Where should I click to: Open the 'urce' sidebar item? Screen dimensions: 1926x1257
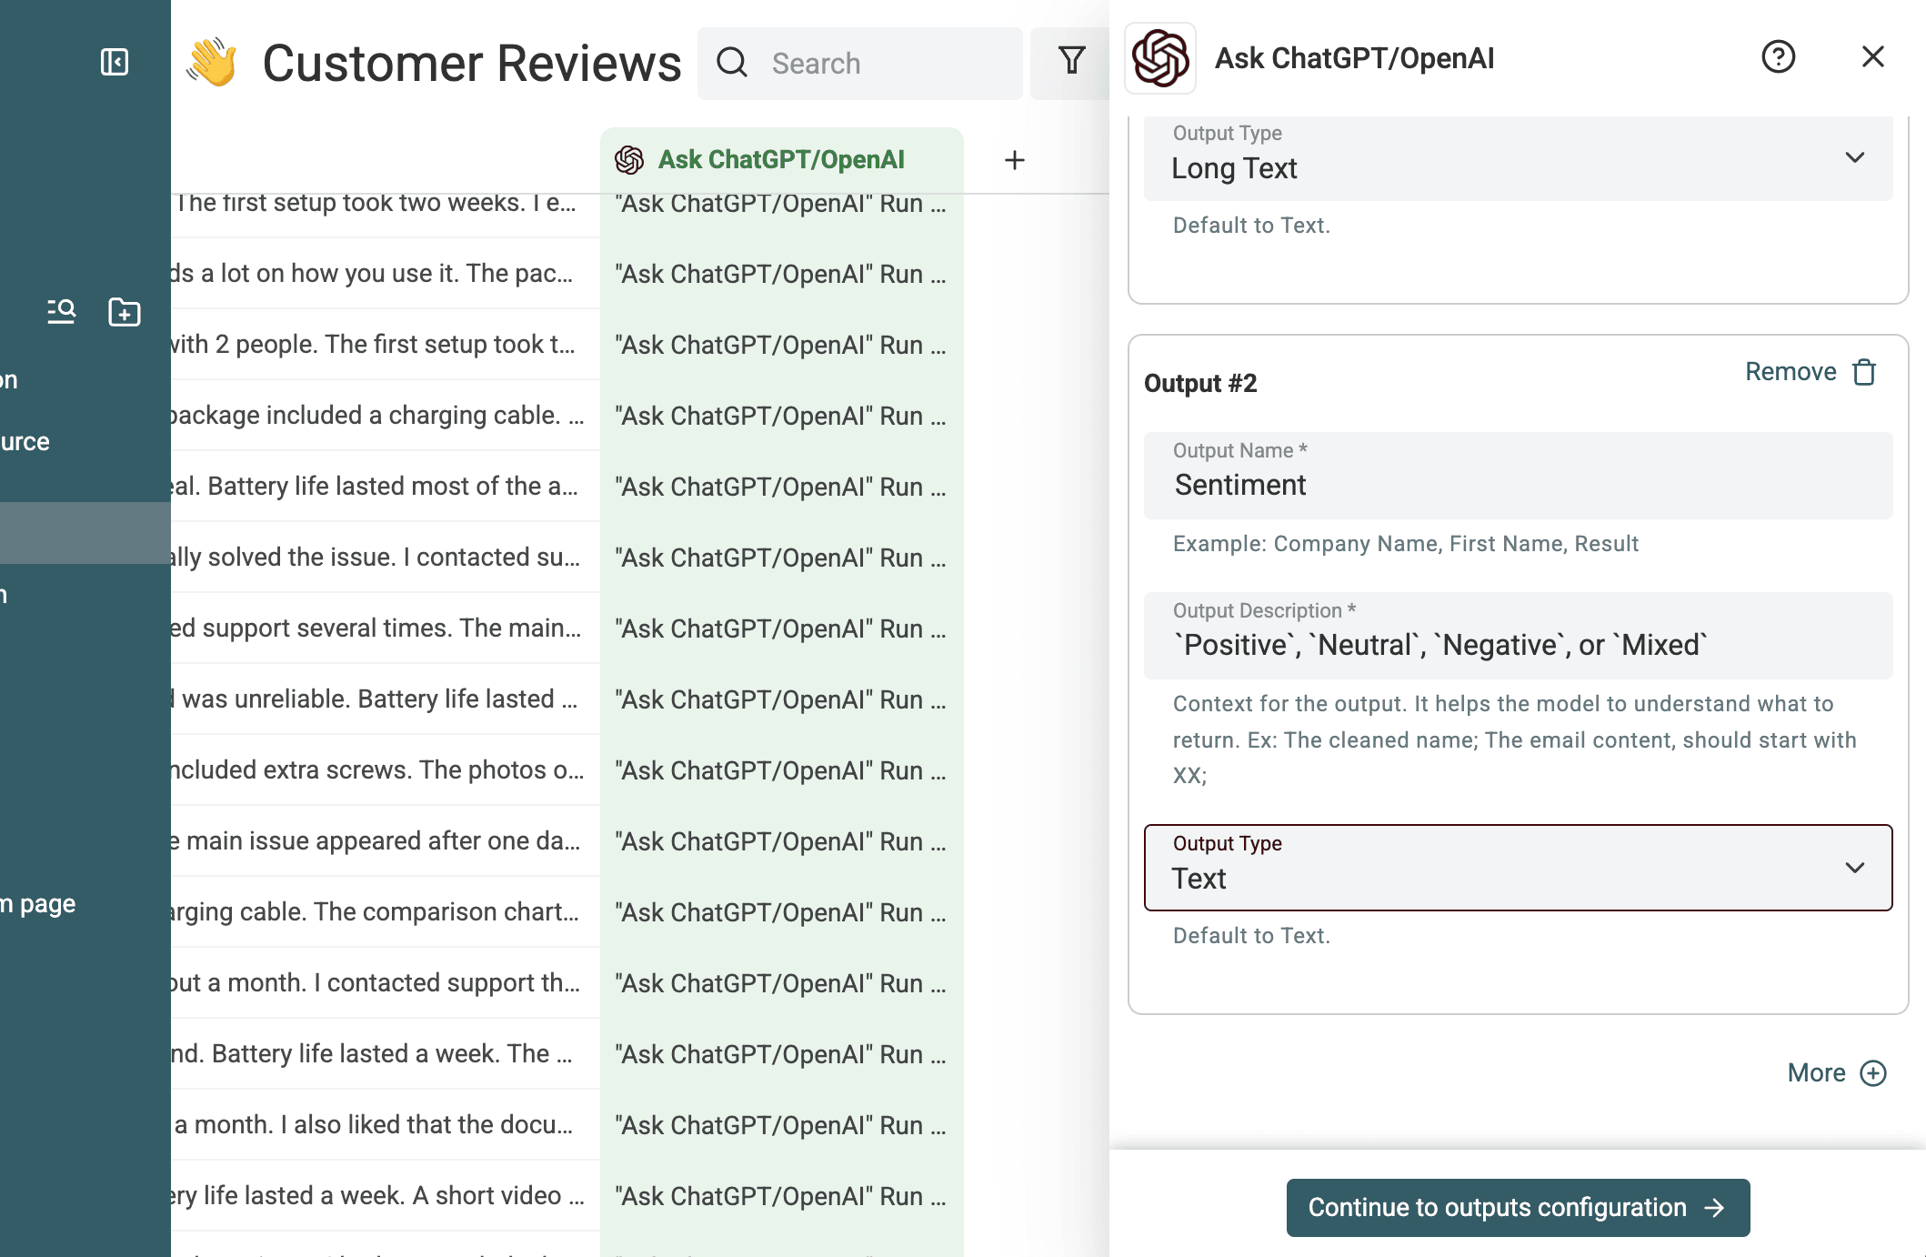(x=25, y=442)
